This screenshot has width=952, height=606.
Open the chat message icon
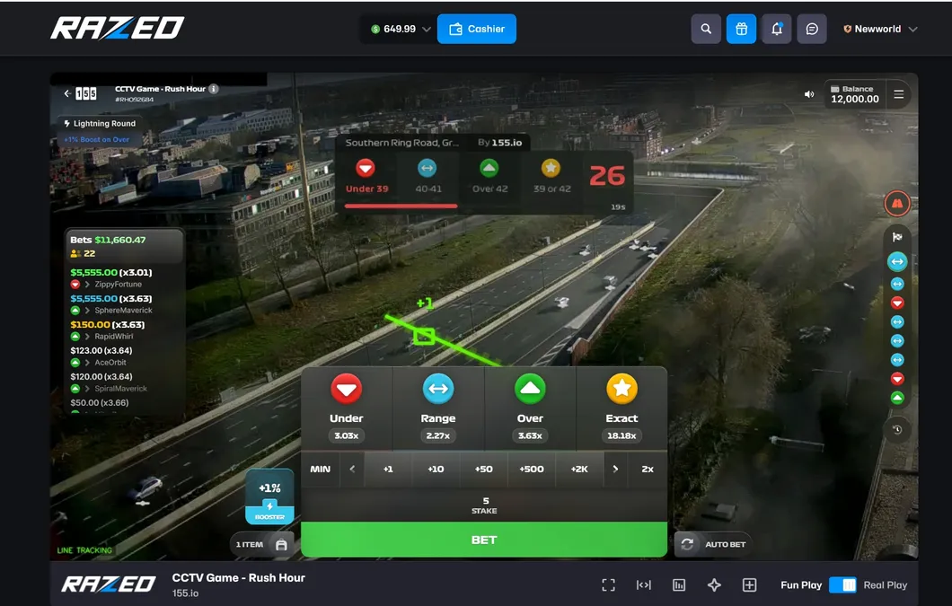812,28
